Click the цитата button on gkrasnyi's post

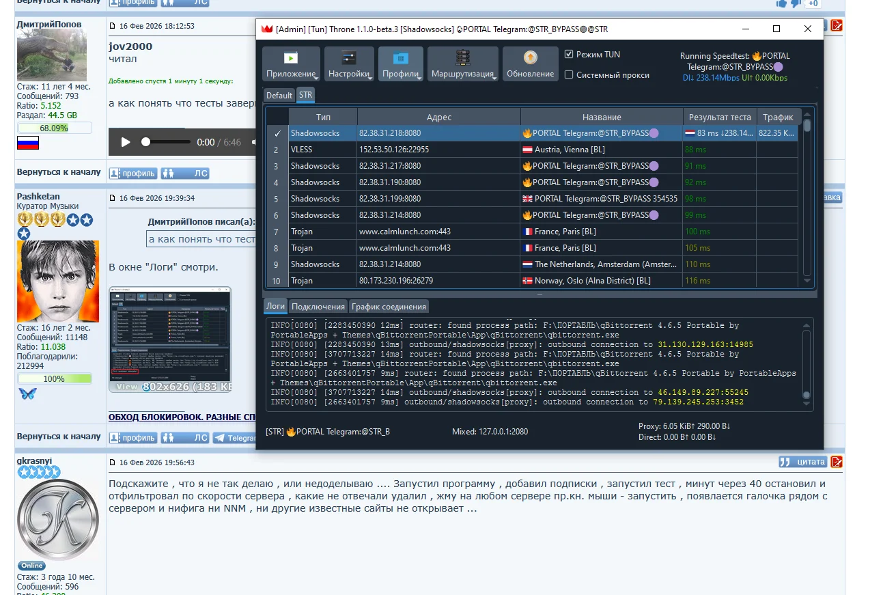click(802, 462)
